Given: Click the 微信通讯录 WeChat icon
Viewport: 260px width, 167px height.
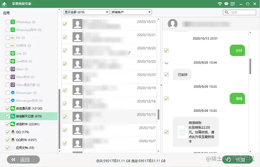Looking at the screenshot, I should coord(13,108).
